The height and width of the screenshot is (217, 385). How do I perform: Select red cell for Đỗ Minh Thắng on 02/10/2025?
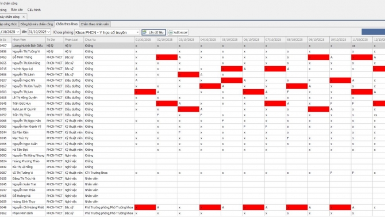point(167,58)
